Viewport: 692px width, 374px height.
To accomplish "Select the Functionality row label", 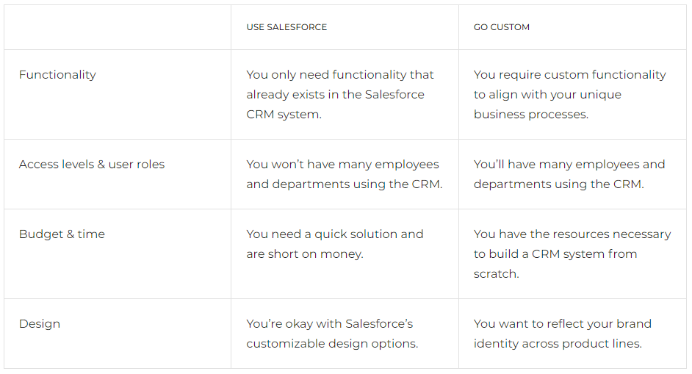I will tap(57, 75).
